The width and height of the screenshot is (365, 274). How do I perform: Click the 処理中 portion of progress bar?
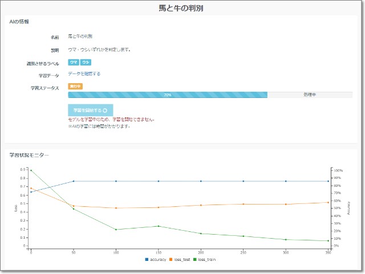pos(310,95)
